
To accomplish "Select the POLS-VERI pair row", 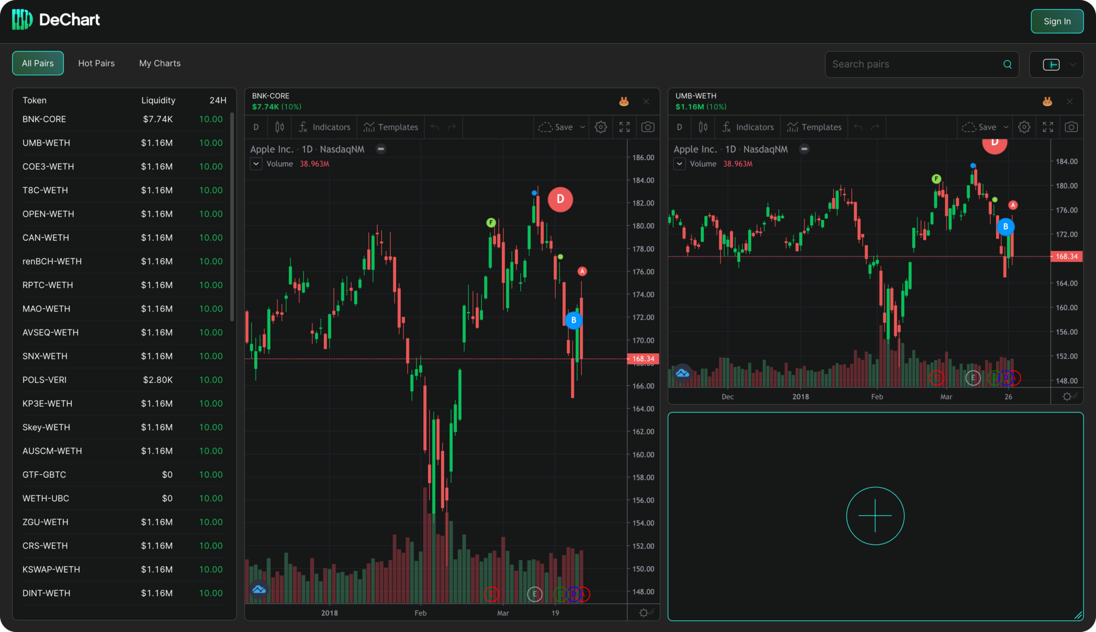I will point(123,380).
